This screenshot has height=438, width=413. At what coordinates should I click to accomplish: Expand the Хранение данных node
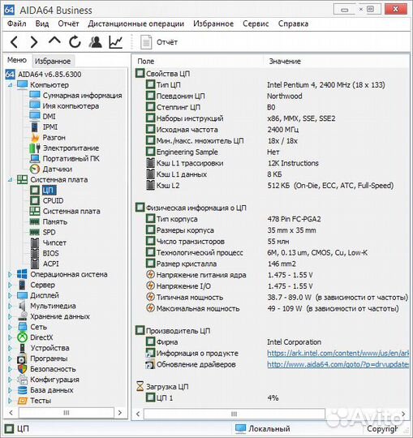(10, 316)
